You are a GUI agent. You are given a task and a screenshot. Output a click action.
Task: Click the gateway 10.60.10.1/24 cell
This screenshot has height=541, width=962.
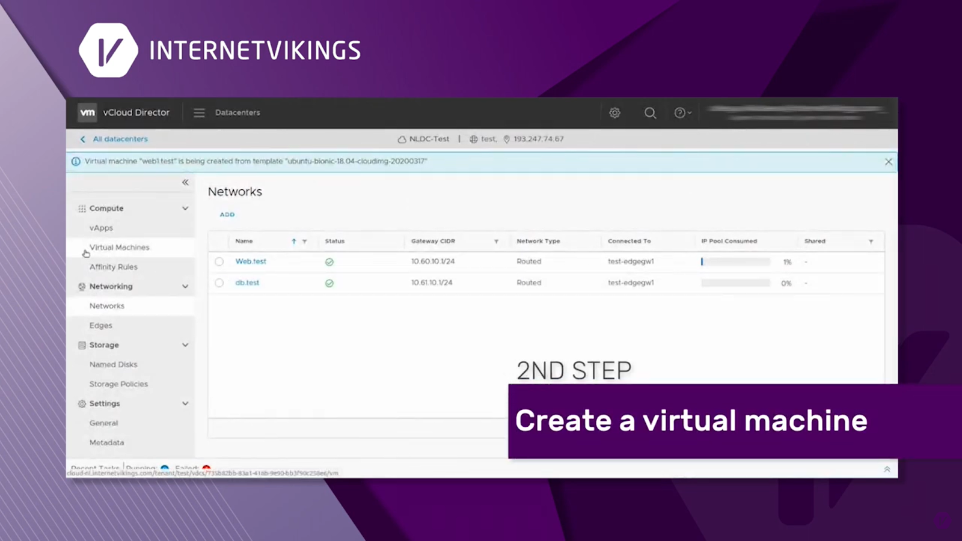[x=433, y=261]
